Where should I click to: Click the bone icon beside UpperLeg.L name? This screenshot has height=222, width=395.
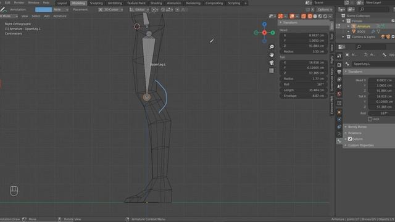pos(347,64)
